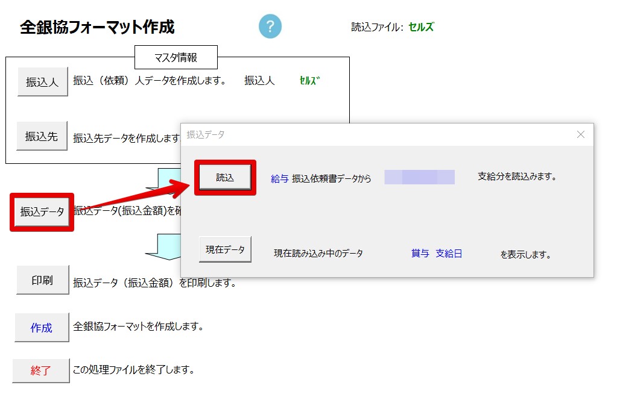The height and width of the screenshot is (394, 617).
Task: Exit using the red 終了 button
Action: [x=41, y=371]
